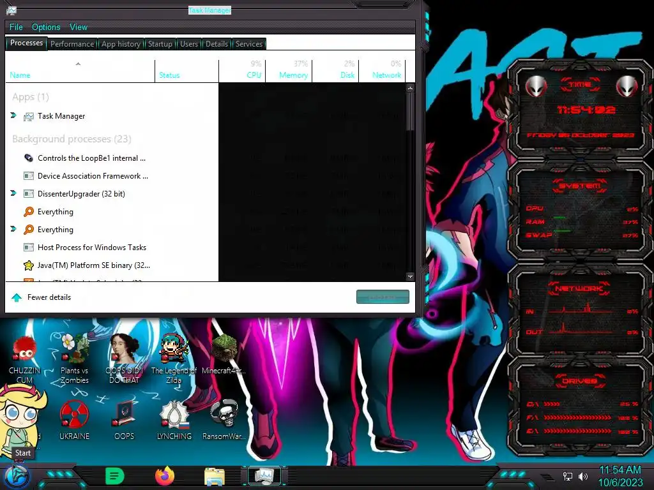Click the process list scroll up arrow
This screenshot has width=654, height=490.
coord(411,88)
